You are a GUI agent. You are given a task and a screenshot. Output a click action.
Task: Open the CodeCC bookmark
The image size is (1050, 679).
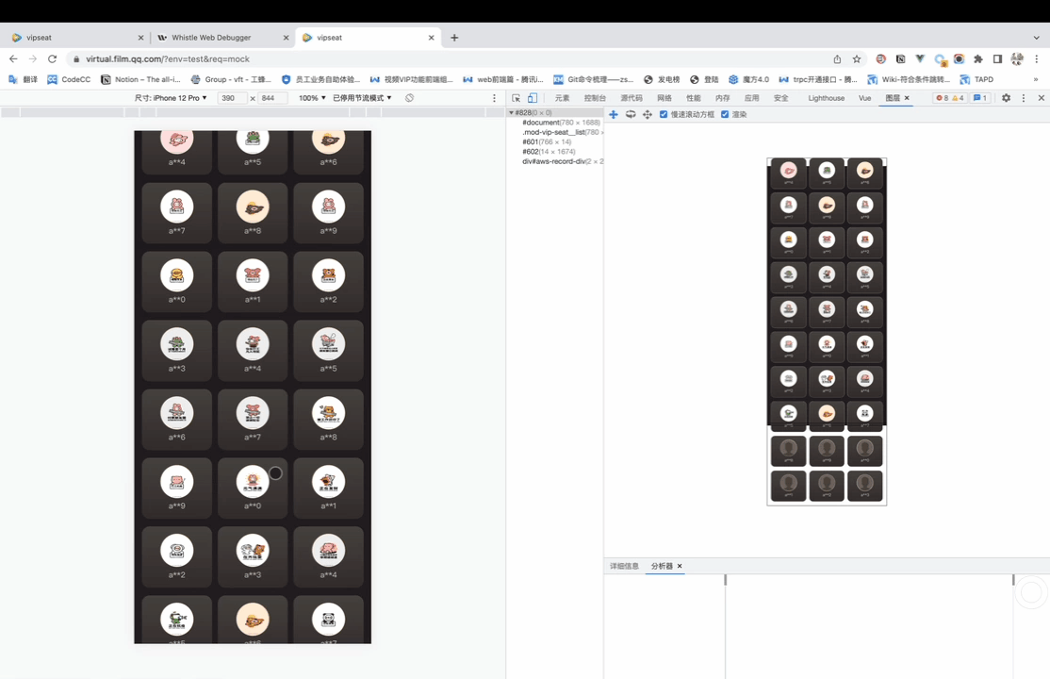click(69, 80)
